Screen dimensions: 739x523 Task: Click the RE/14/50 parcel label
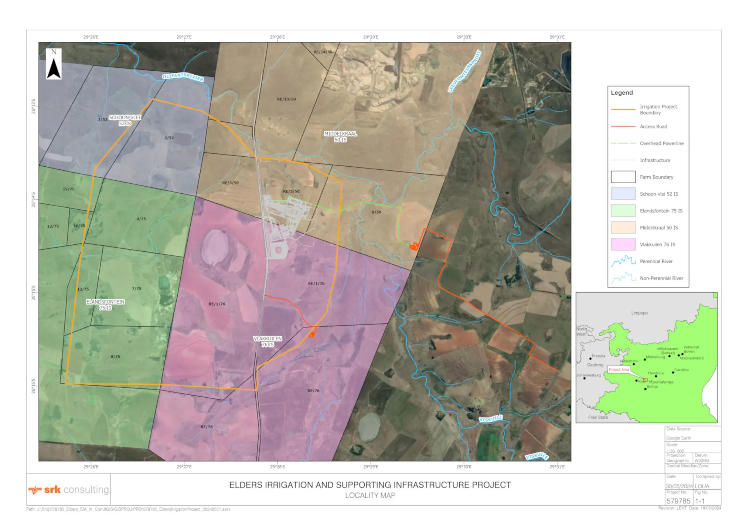(323, 52)
